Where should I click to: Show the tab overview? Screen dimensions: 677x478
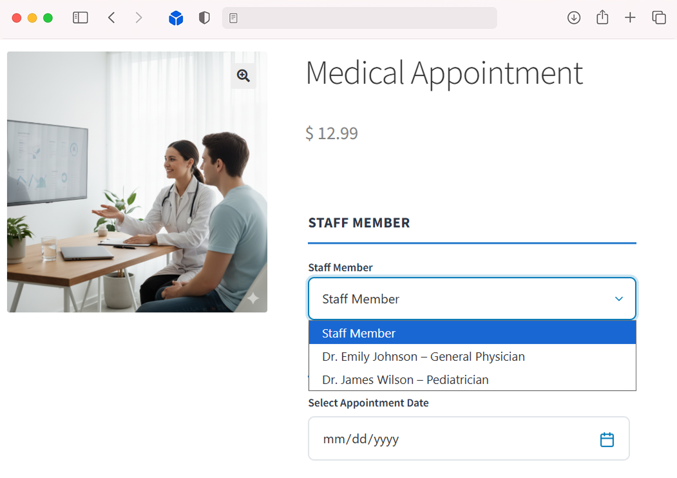tap(658, 18)
